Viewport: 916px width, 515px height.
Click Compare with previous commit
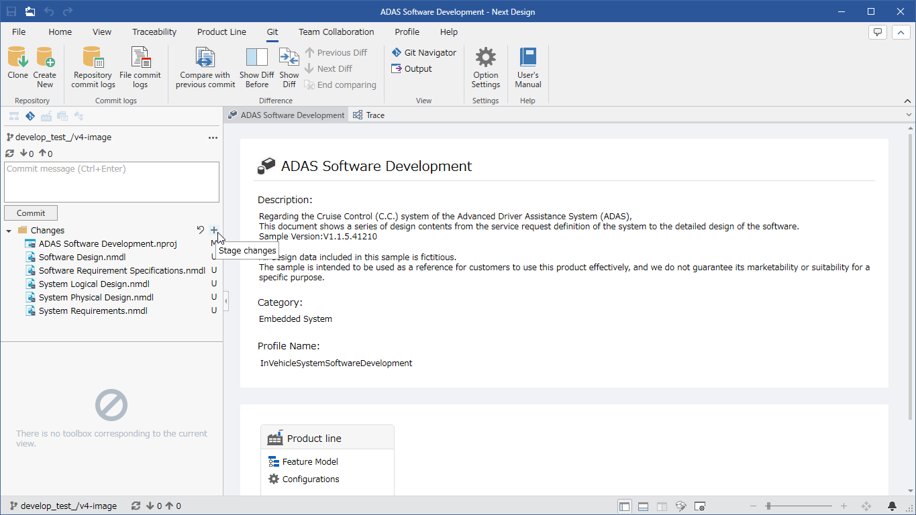point(205,67)
